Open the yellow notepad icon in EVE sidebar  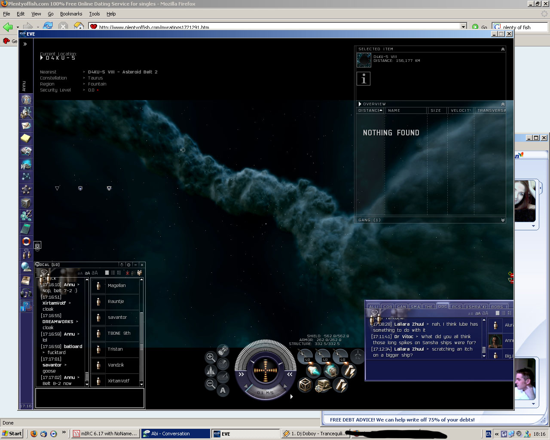tap(26, 138)
